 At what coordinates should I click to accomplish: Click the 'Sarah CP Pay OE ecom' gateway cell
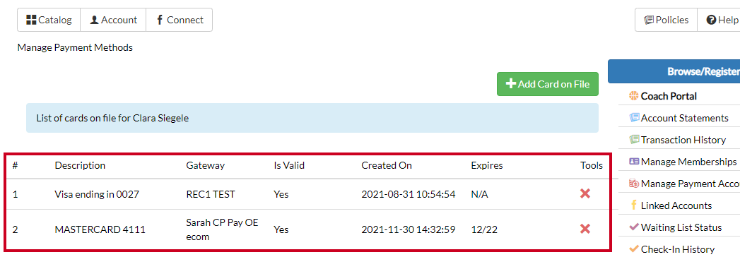coord(223,229)
